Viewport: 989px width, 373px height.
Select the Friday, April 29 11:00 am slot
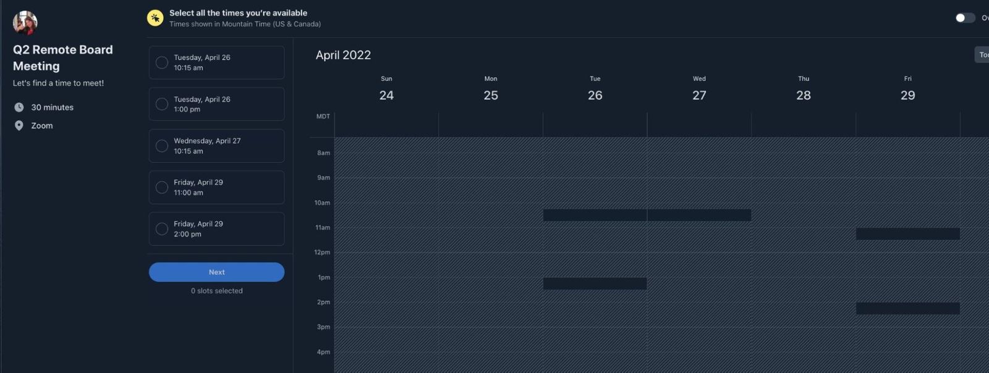point(216,187)
